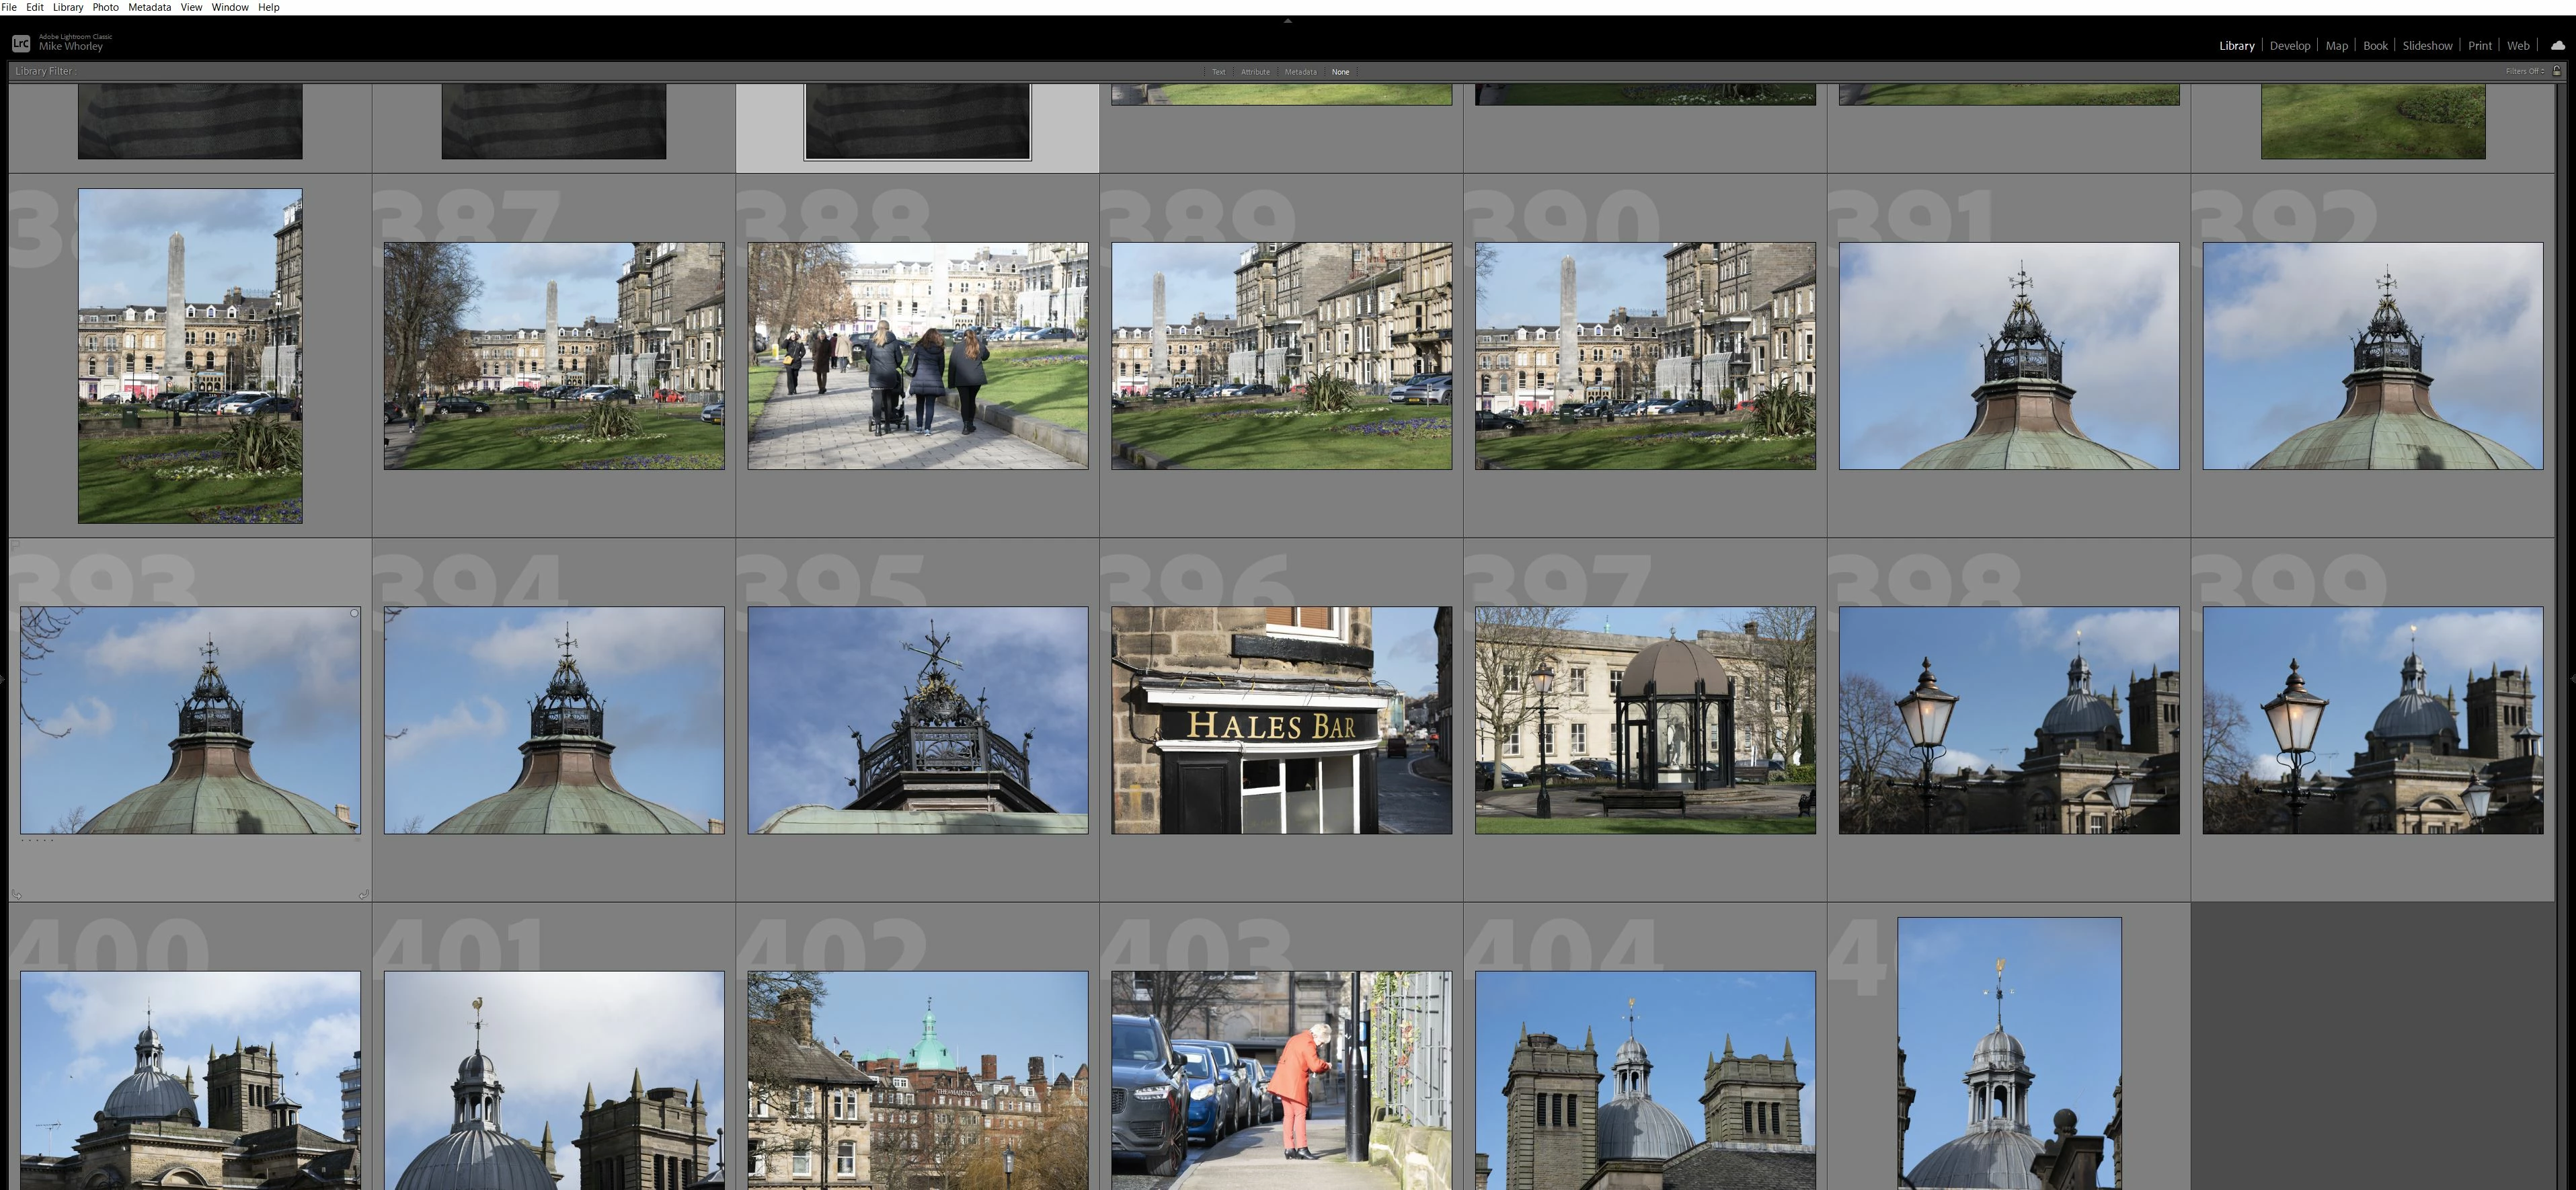
Task: Click the cloud sync status icon
Action: coord(2557,45)
